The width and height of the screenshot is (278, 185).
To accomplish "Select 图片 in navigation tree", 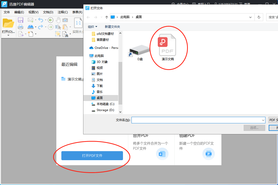I will coord(97,74).
